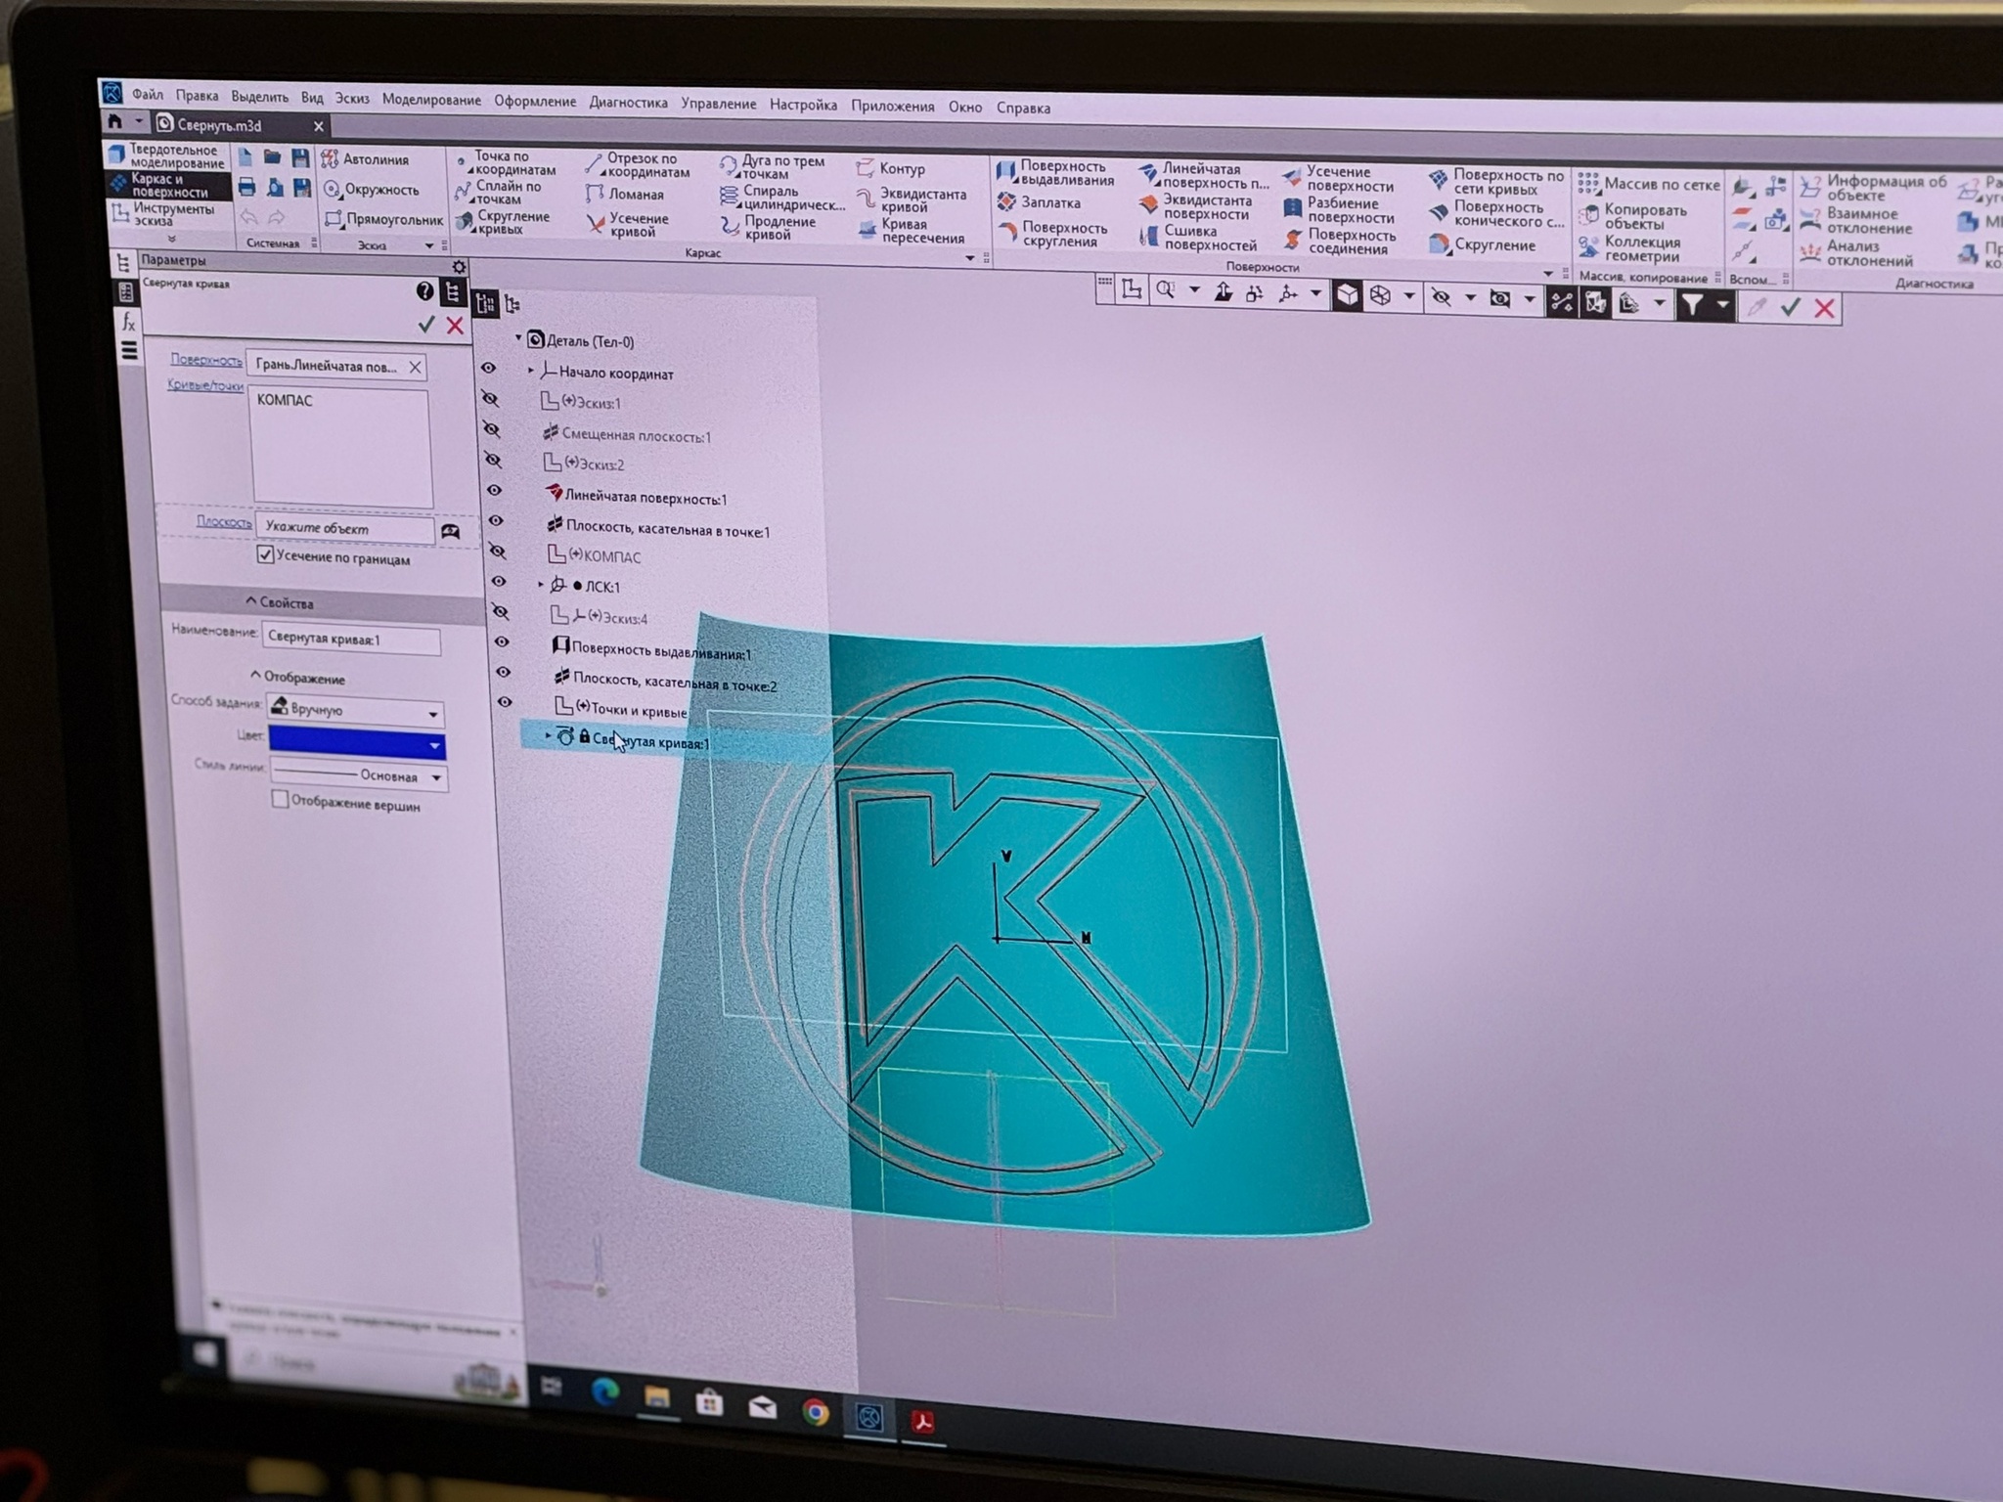Expand the ЛСК:1 tree node

click(x=541, y=585)
